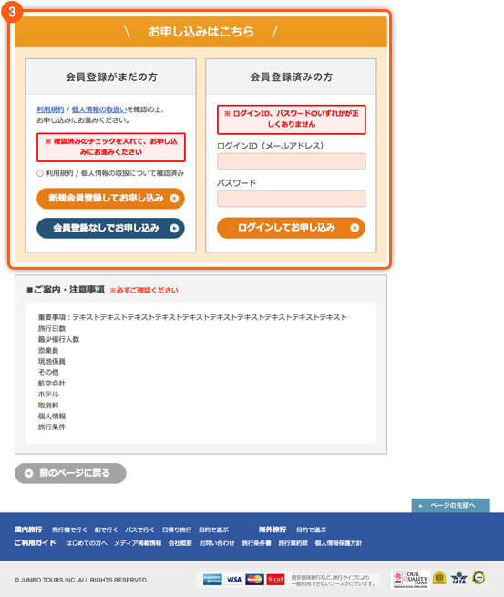Open 海外旅行 in footer menu
The height and width of the screenshot is (597, 504).
coord(273,530)
